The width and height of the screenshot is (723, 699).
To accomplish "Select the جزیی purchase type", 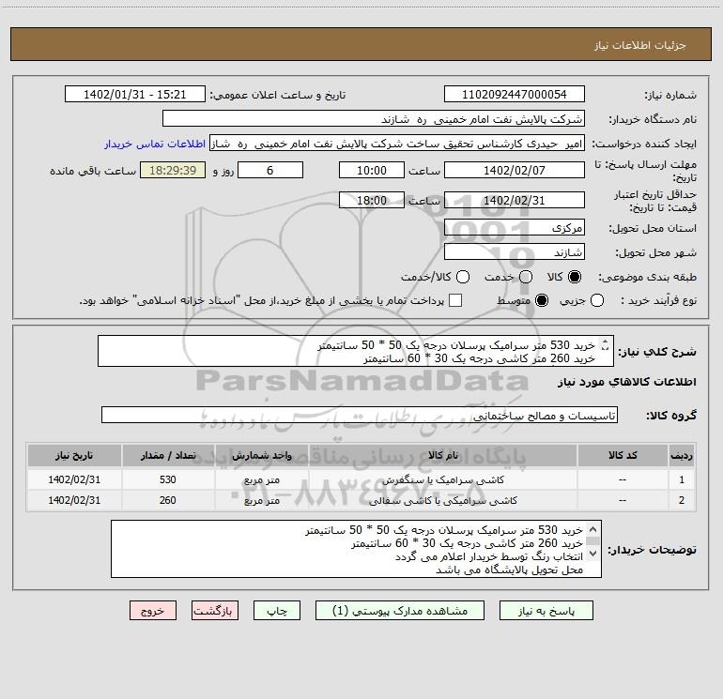I will tap(597, 300).
